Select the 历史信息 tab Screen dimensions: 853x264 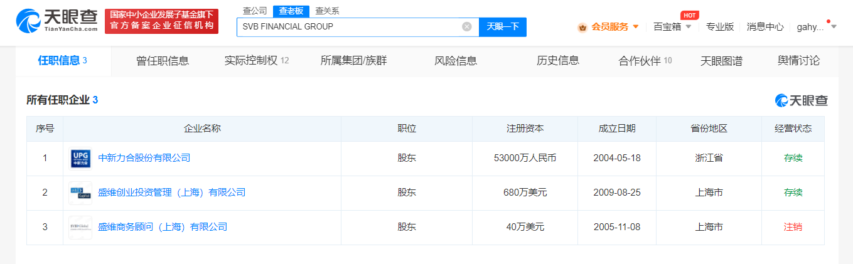(558, 61)
